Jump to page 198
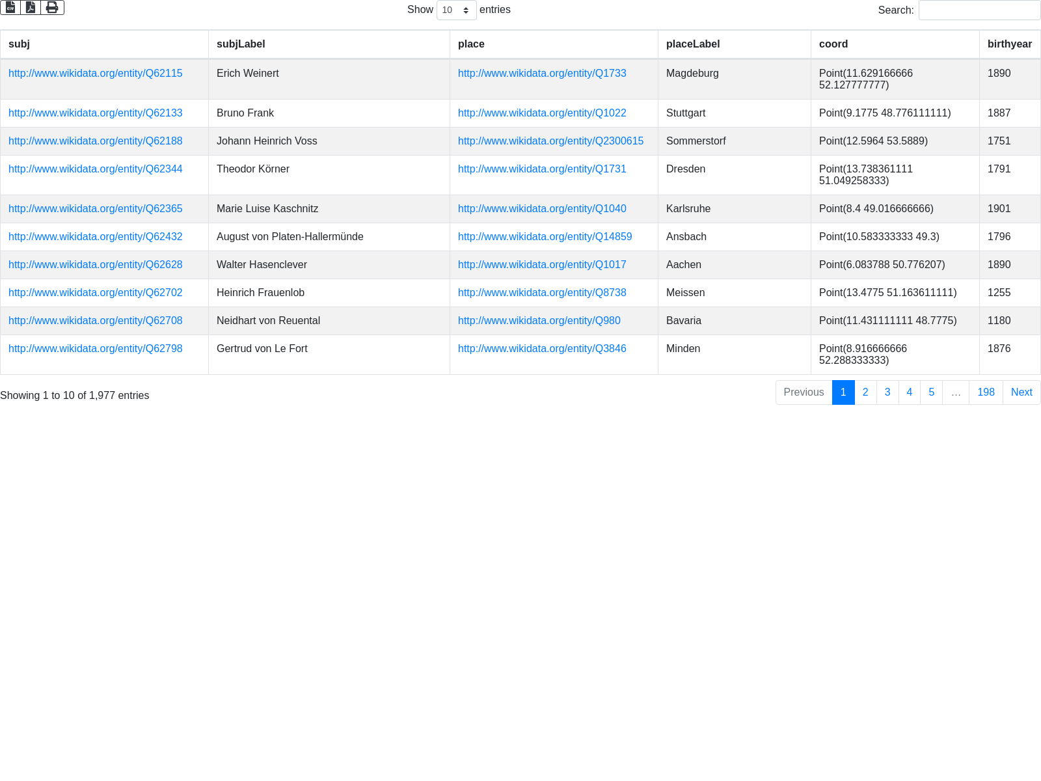Viewport: 1041px width, 781px height. tap(985, 392)
